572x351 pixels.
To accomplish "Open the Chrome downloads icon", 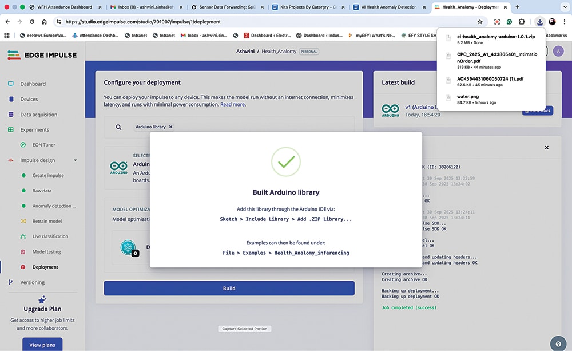I will [539, 22].
